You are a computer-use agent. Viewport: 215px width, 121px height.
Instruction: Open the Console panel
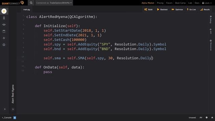[7, 118]
